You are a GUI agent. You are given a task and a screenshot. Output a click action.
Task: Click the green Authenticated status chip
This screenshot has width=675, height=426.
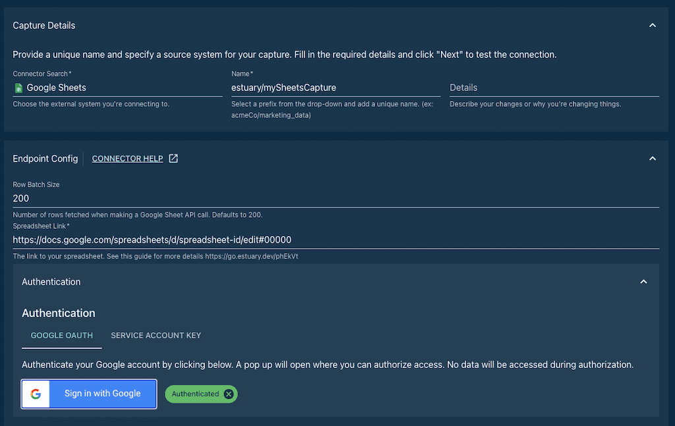point(194,394)
